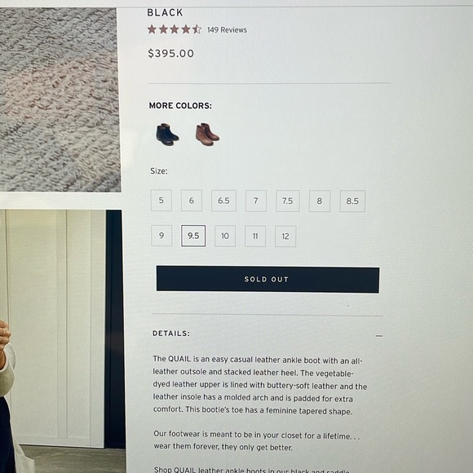
Task: Choose size 9
Action: 161,236
